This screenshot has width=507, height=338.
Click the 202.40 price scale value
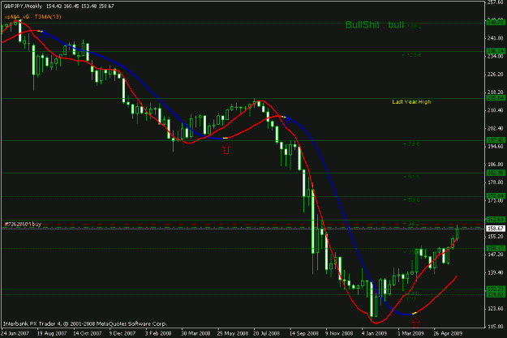496,128
